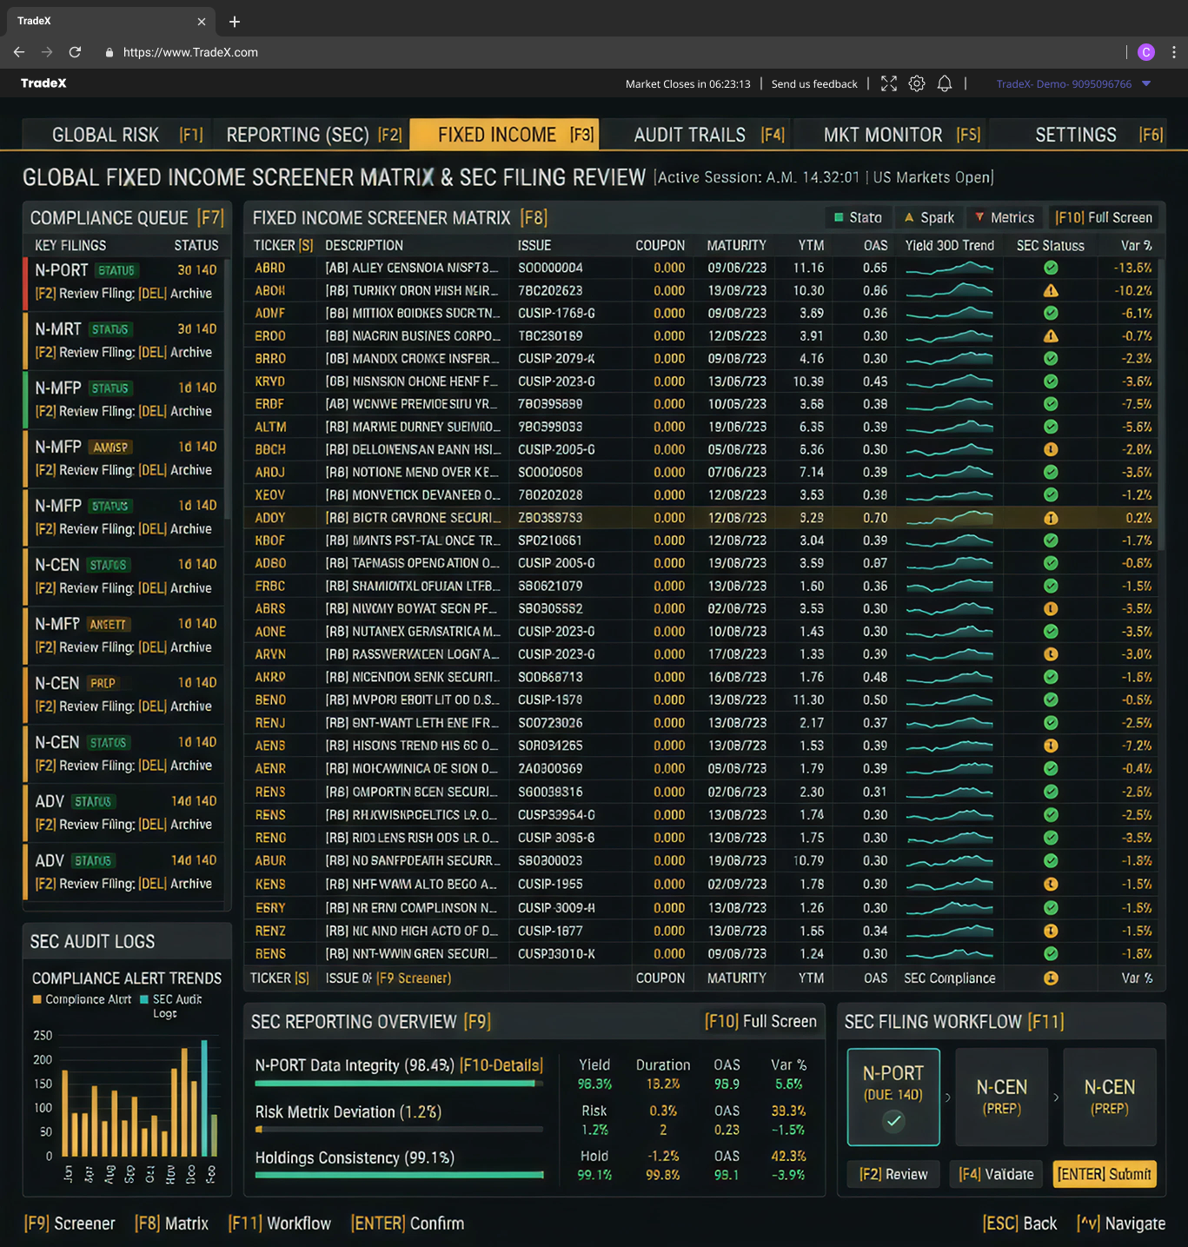Image resolution: width=1188 pixels, height=1247 pixels.
Task: Open the settings gear icon
Action: tap(917, 83)
